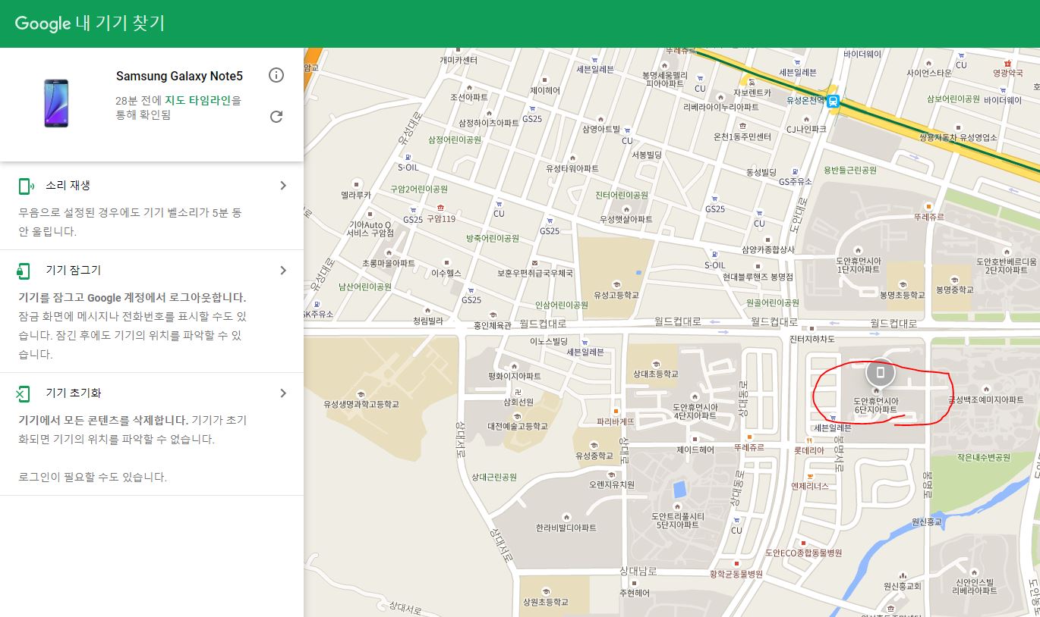The height and width of the screenshot is (617, 1040).
Task: Click the 도안ECO종합동물병원 marker
Action: tap(804, 543)
